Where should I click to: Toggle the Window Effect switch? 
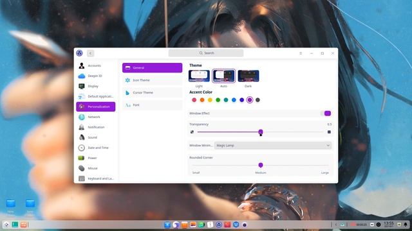coord(326,113)
